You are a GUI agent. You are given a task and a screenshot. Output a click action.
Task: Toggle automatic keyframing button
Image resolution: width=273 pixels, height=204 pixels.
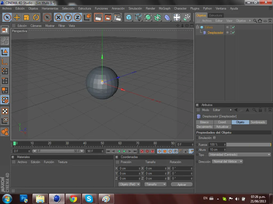(x=147, y=151)
